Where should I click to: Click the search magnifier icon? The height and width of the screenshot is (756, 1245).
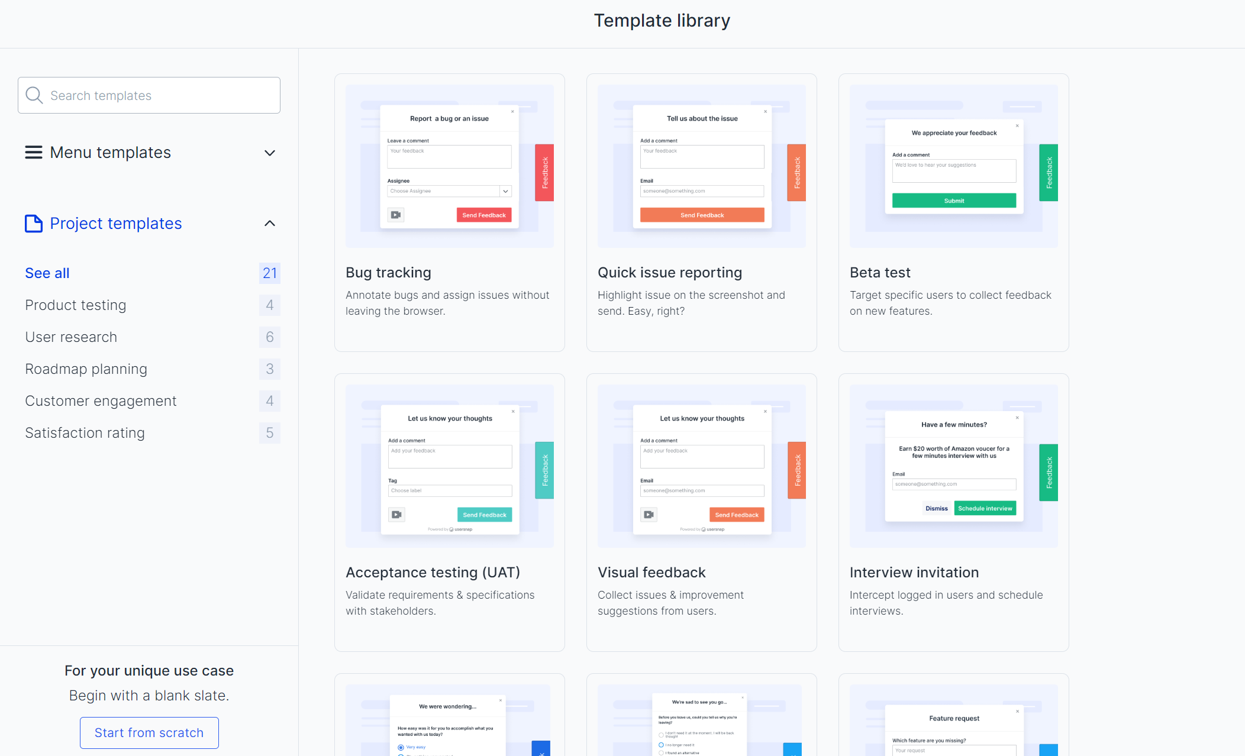[34, 95]
